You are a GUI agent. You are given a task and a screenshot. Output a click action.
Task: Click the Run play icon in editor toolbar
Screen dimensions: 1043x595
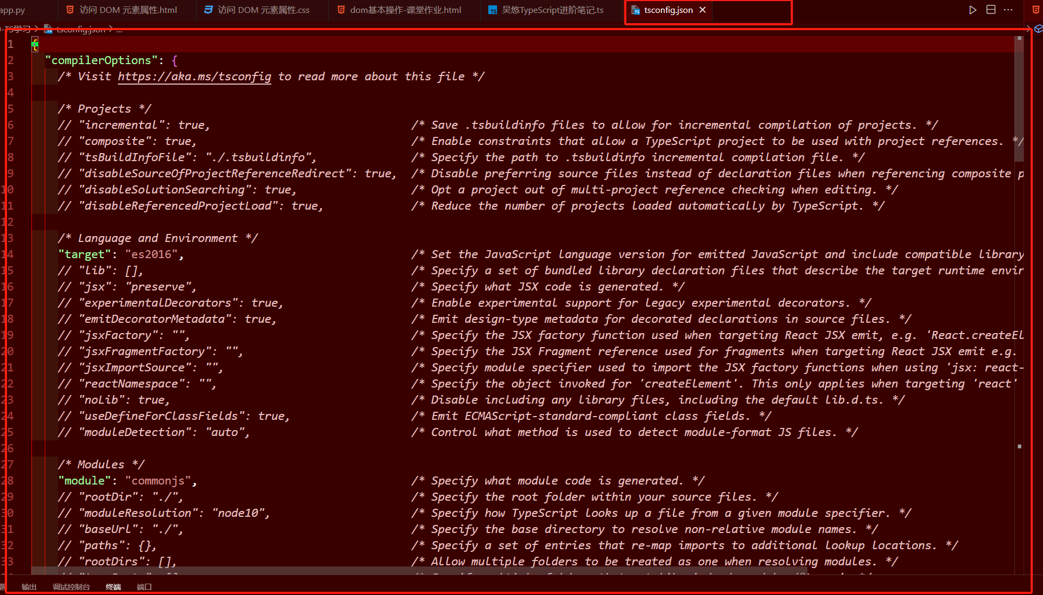tap(972, 10)
